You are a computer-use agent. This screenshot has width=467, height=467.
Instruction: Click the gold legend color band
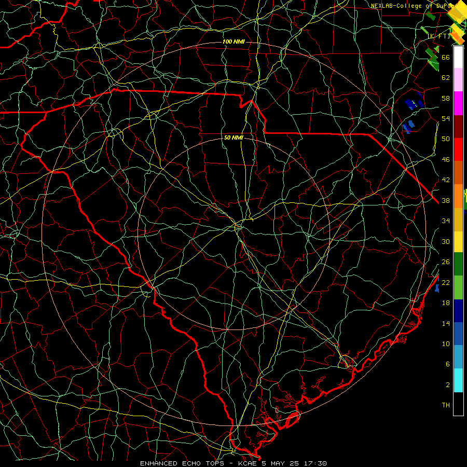(x=458, y=219)
